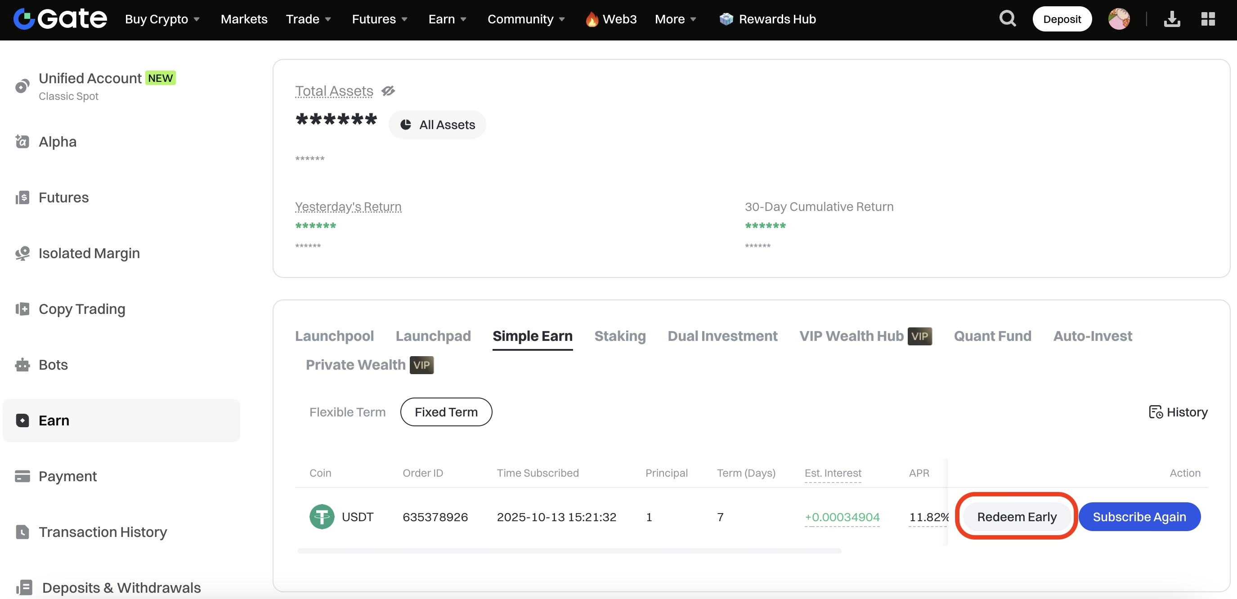The height and width of the screenshot is (599, 1237).
Task: Open the Dual Investment tab
Action: click(x=722, y=336)
